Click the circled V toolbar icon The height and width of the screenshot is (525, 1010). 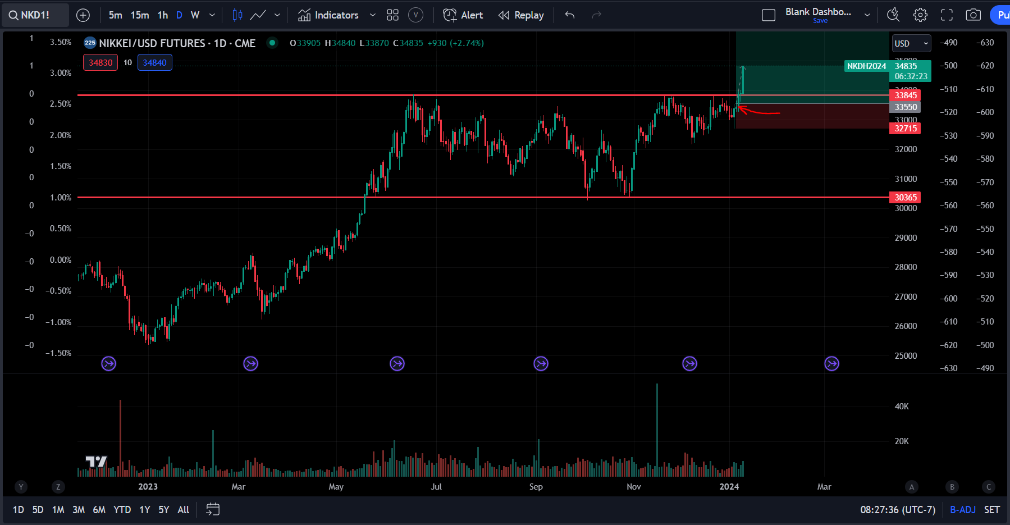point(415,15)
